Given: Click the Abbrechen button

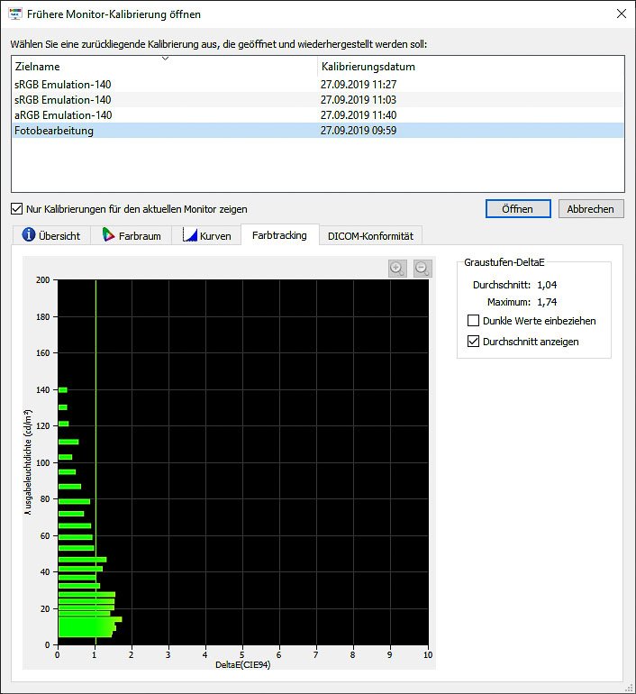Looking at the screenshot, I should point(591,208).
